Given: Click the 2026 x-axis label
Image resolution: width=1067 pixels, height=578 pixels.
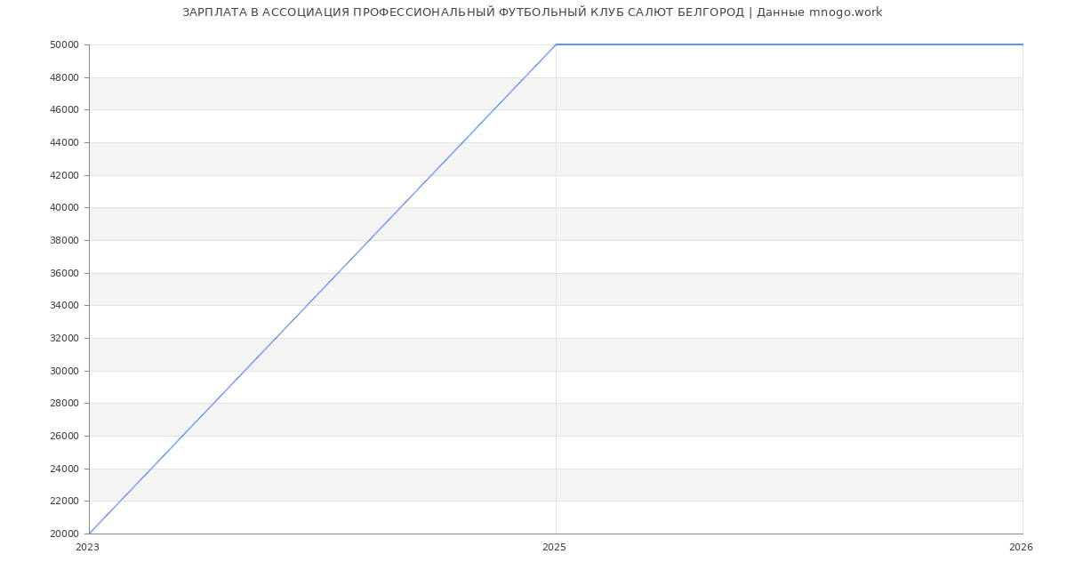Looking at the screenshot, I should click(x=1021, y=548).
